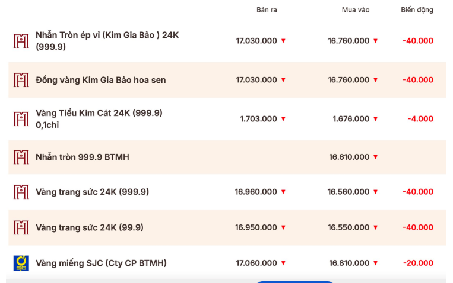Click red down arrow next to 1.703.000
This screenshot has width=453, height=283.
pos(283,118)
